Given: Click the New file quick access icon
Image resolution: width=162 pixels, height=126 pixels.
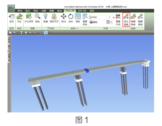Looking at the screenshot, I should pyautogui.click(x=10, y=32).
